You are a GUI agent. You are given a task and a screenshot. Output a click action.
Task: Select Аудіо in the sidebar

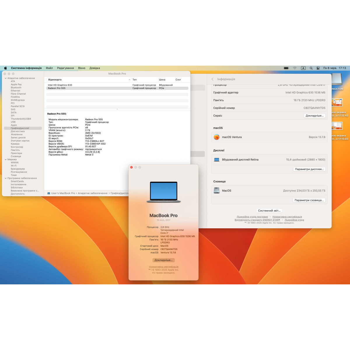(14, 125)
